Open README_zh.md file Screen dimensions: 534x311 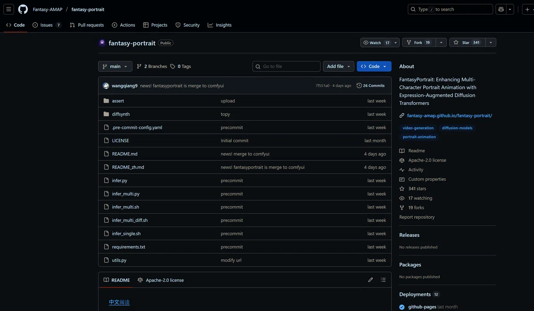[128, 167]
